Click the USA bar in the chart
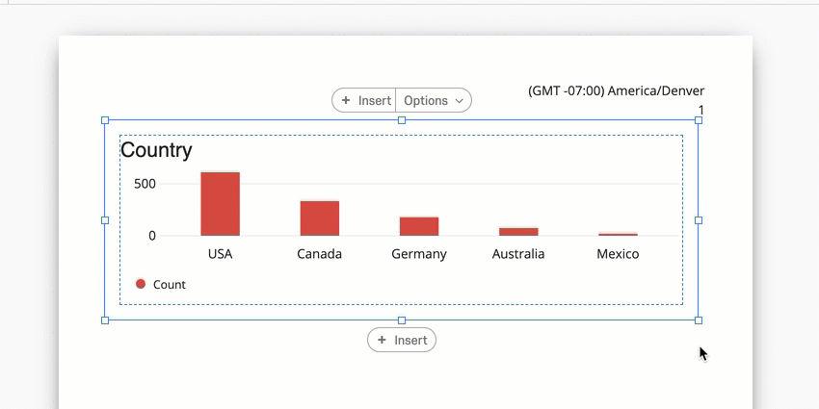Viewport: 819px width, 409px height. tap(220, 204)
